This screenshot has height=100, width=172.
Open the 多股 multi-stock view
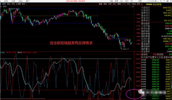click(110, 4)
